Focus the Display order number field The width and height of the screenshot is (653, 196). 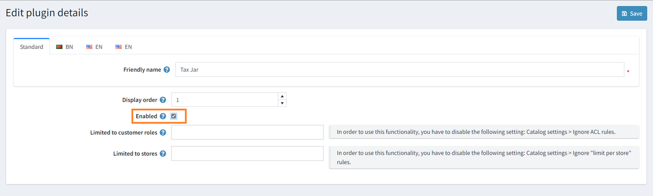pyautogui.click(x=225, y=100)
